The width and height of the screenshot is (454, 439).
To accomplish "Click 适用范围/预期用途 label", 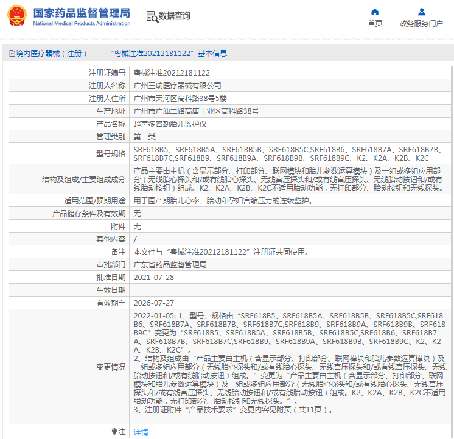I will pyautogui.click(x=95, y=201).
